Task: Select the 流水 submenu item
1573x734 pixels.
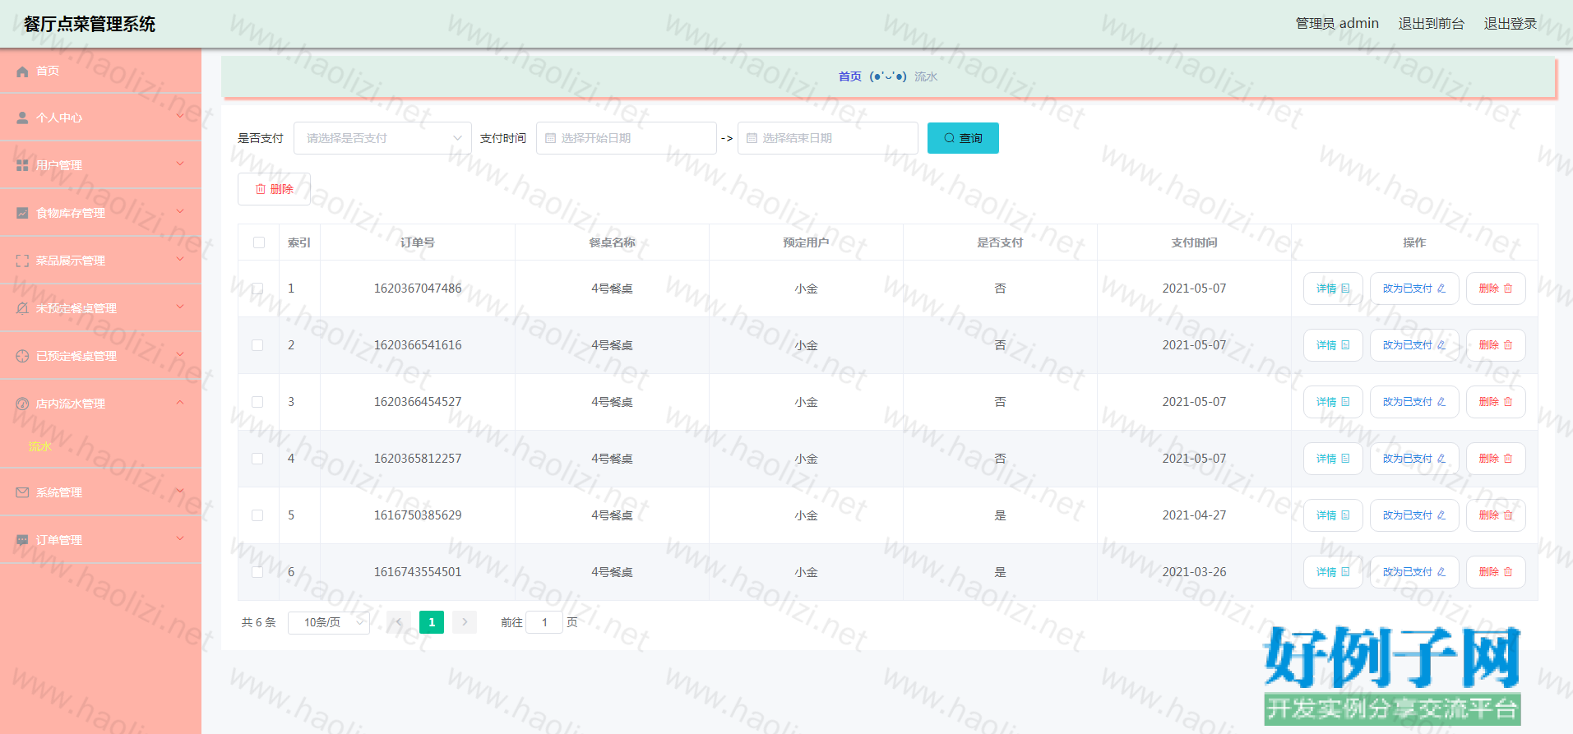Action: [x=40, y=447]
